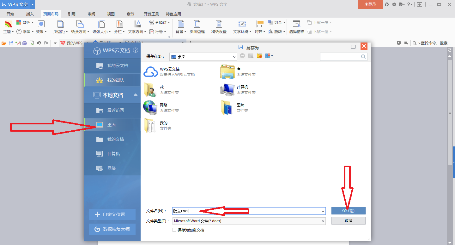
Task: Click the 自定义位置 button
Action: point(112,214)
